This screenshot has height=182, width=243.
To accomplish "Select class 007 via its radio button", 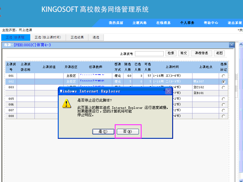I will tap(223, 110).
